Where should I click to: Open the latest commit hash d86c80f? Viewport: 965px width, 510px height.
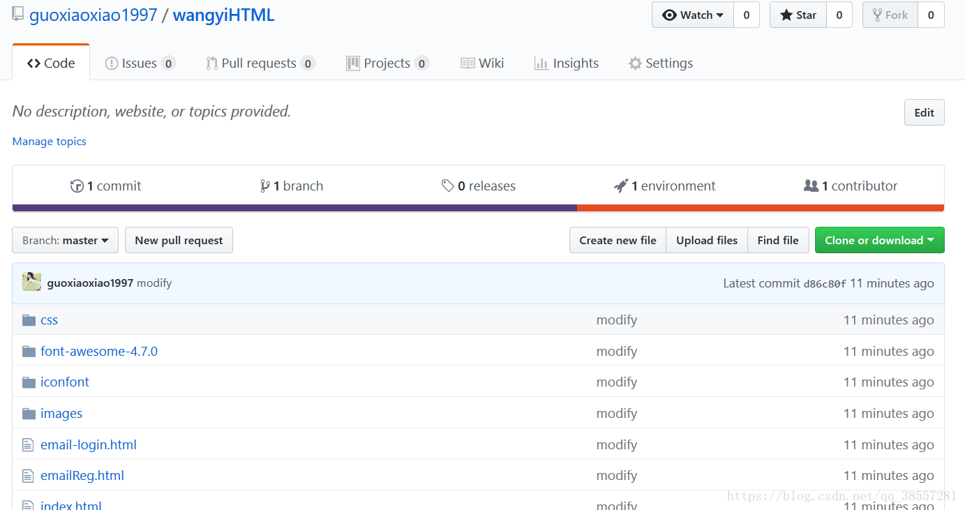pos(825,284)
